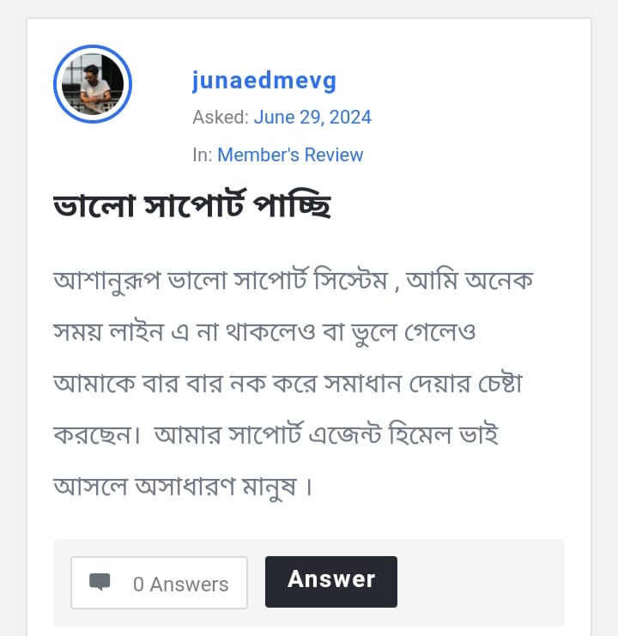Click the June 29, 2024 date link
This screenshot has height=636, width=618.
tap(312, 117)
